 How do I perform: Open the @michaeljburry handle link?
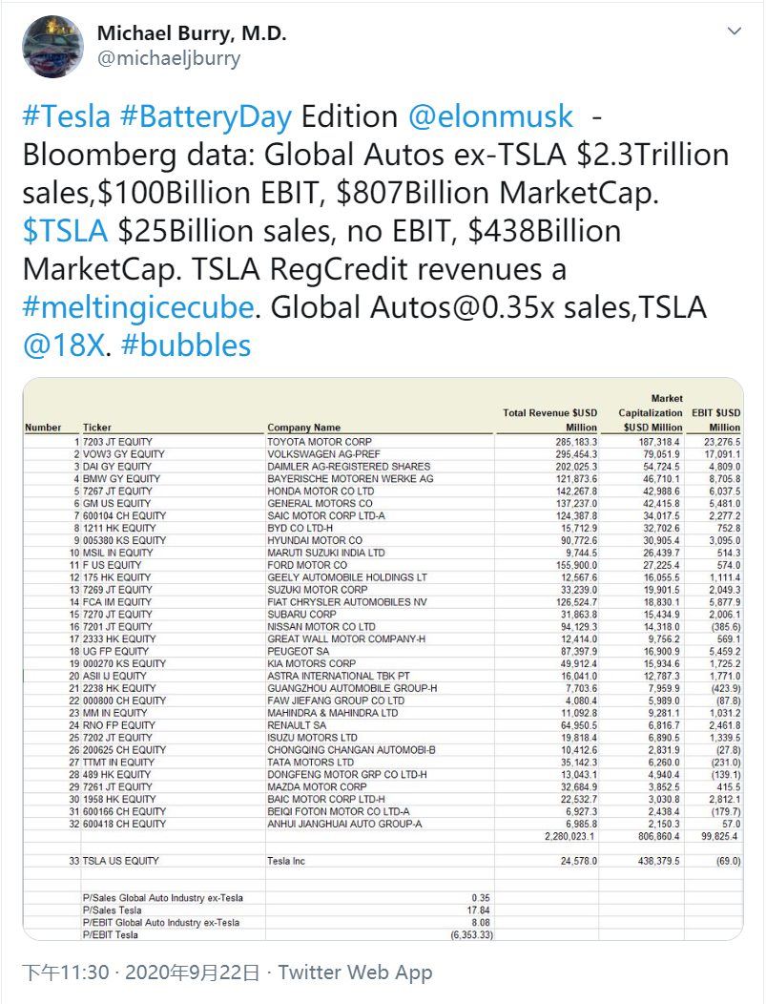pos(169,58)
